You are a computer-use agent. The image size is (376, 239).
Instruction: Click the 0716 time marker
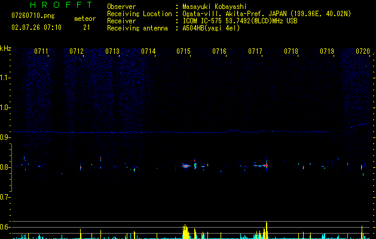point(219,51)
